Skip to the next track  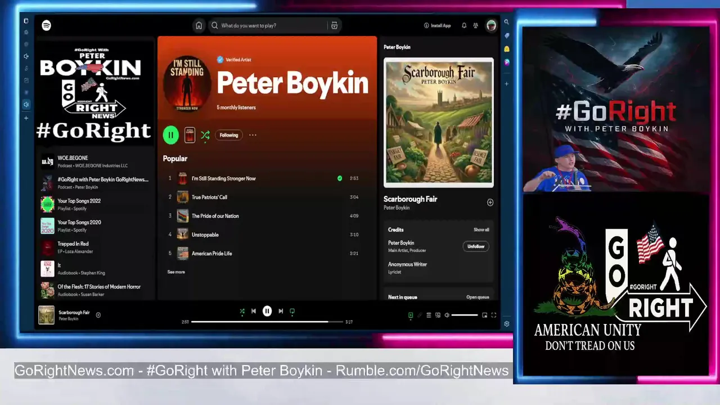[281, 311]
